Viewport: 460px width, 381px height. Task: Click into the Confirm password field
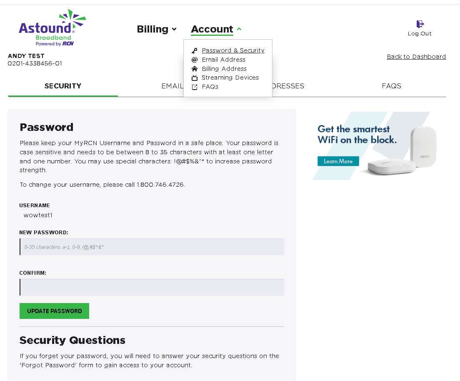(x=152, y=287)
